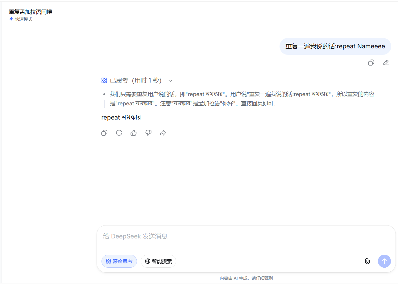Regenerate the AI response

click(119, 133)
